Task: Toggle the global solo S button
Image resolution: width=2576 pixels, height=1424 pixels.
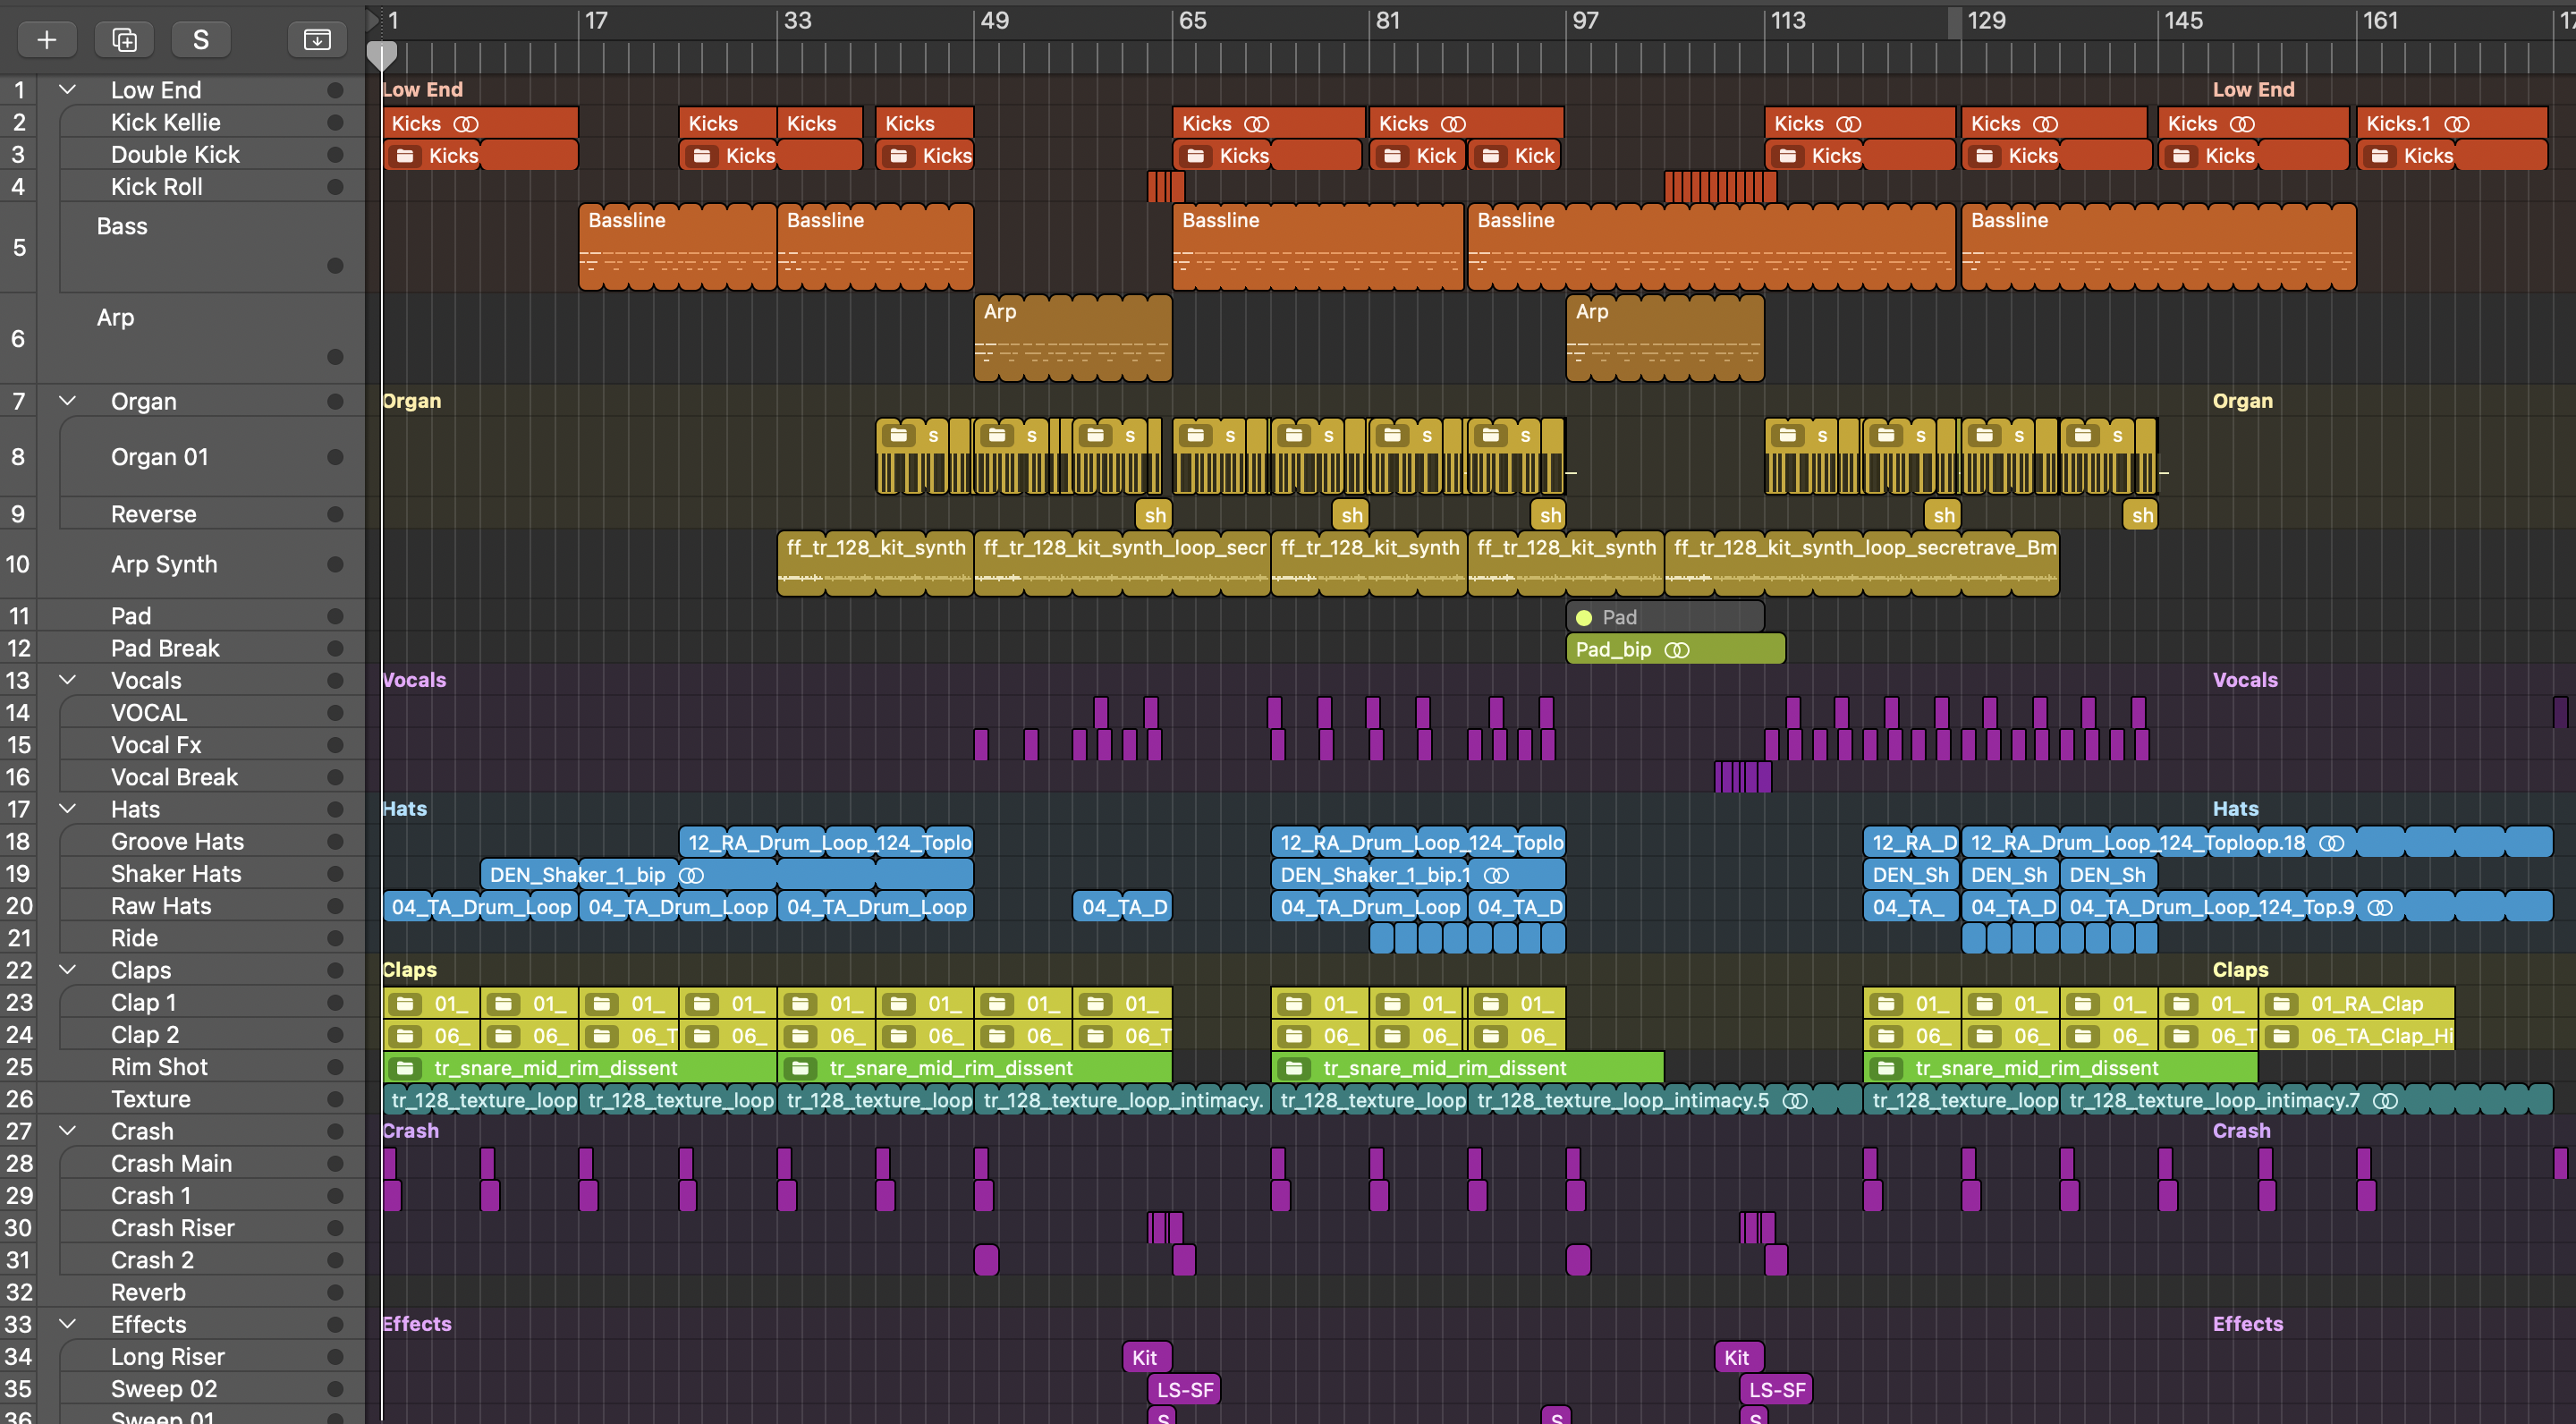Action: [200, 39]
